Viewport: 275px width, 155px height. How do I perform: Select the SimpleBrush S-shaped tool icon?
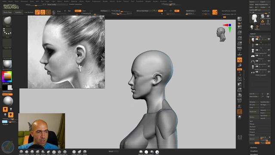click(x=263, y=22)
